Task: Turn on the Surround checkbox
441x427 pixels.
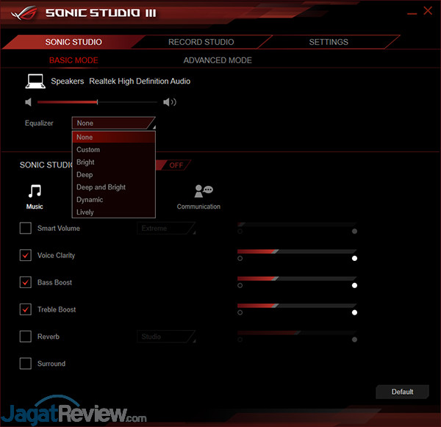Action: click(26, 364)
